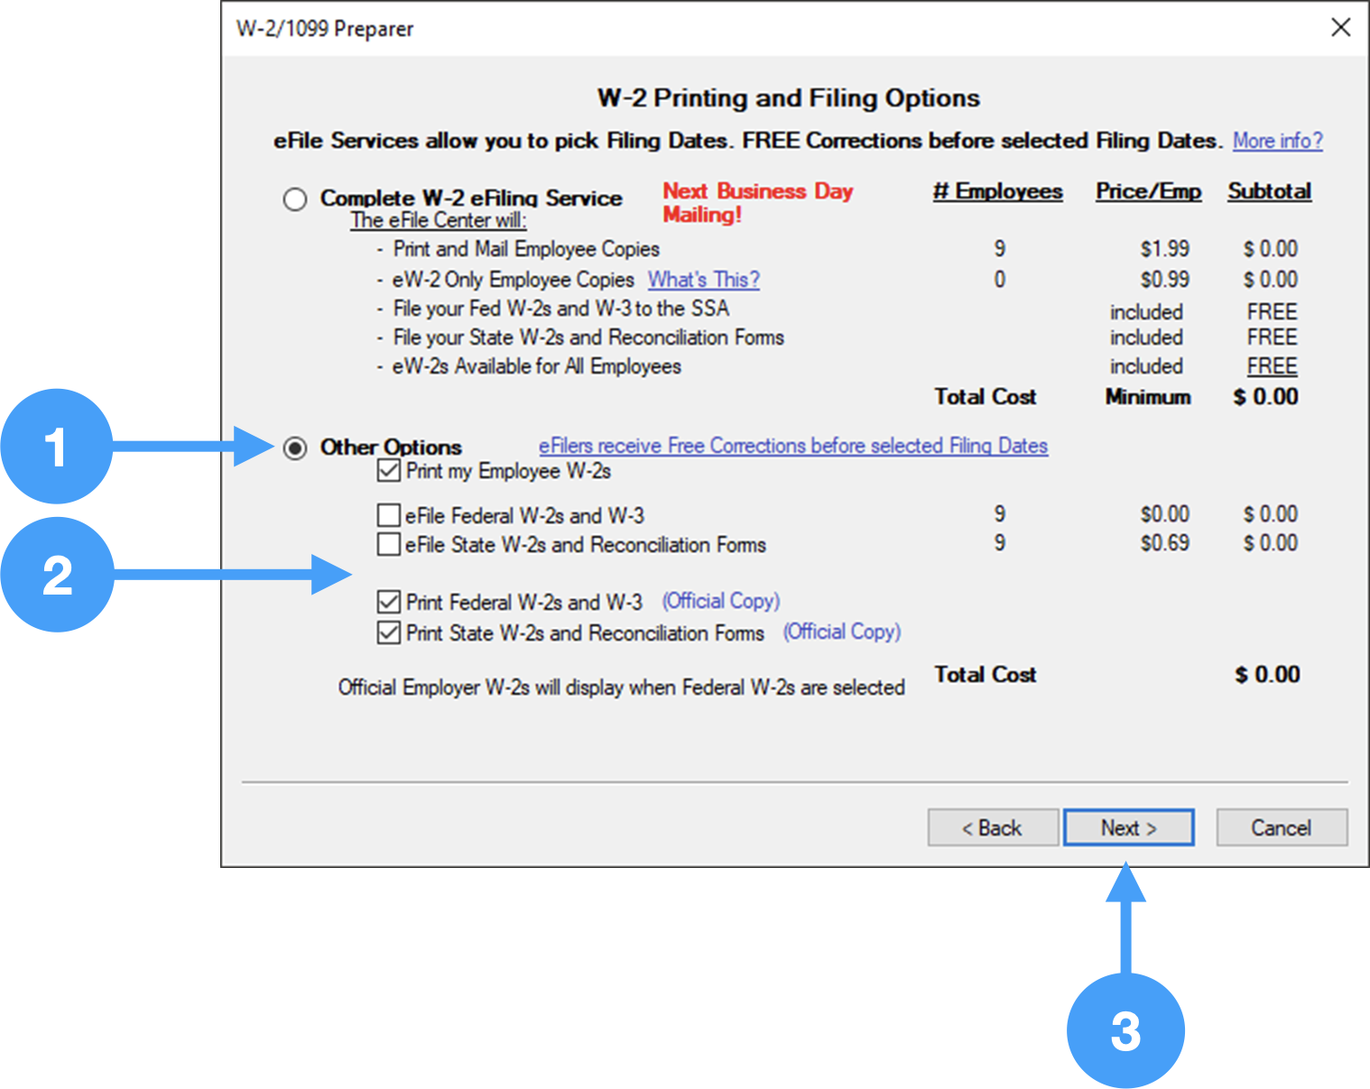Toggle Print Federal W-2s and W-3 checkbox
This screenshot has width=1370, height=1089.
click(389, 602)
